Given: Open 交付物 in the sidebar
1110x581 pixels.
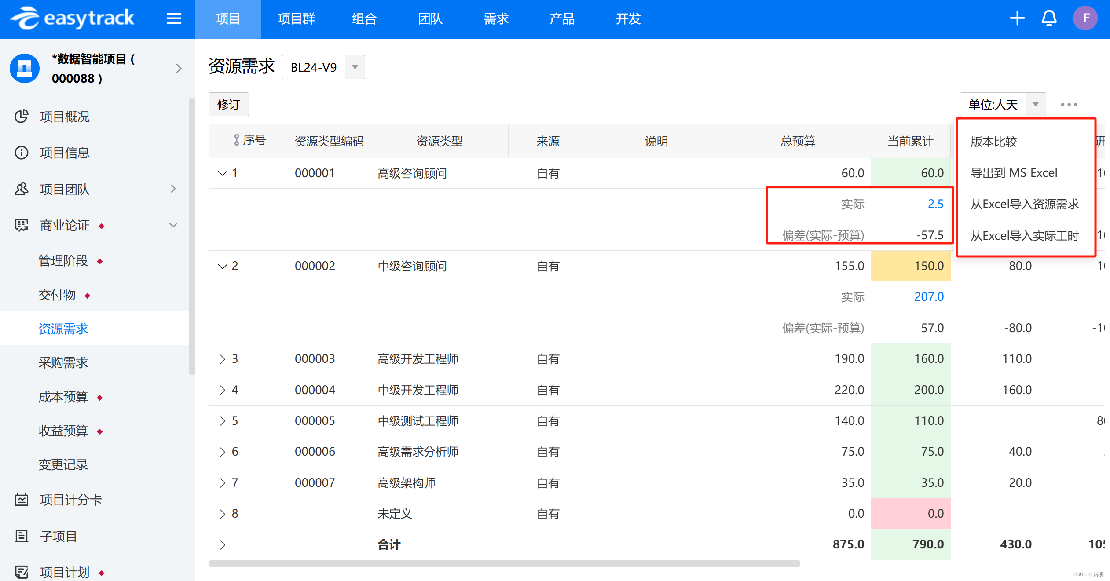Looking at the screenshot, I should [57, 295].
